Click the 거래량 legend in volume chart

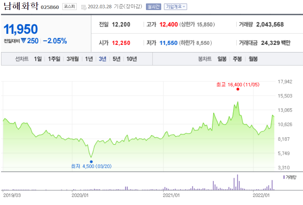coord(290,177)
